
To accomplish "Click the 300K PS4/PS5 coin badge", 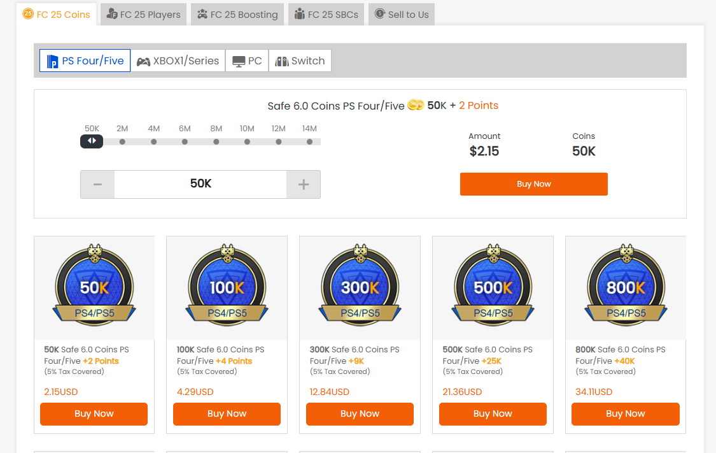I will [x=360, y=285].
